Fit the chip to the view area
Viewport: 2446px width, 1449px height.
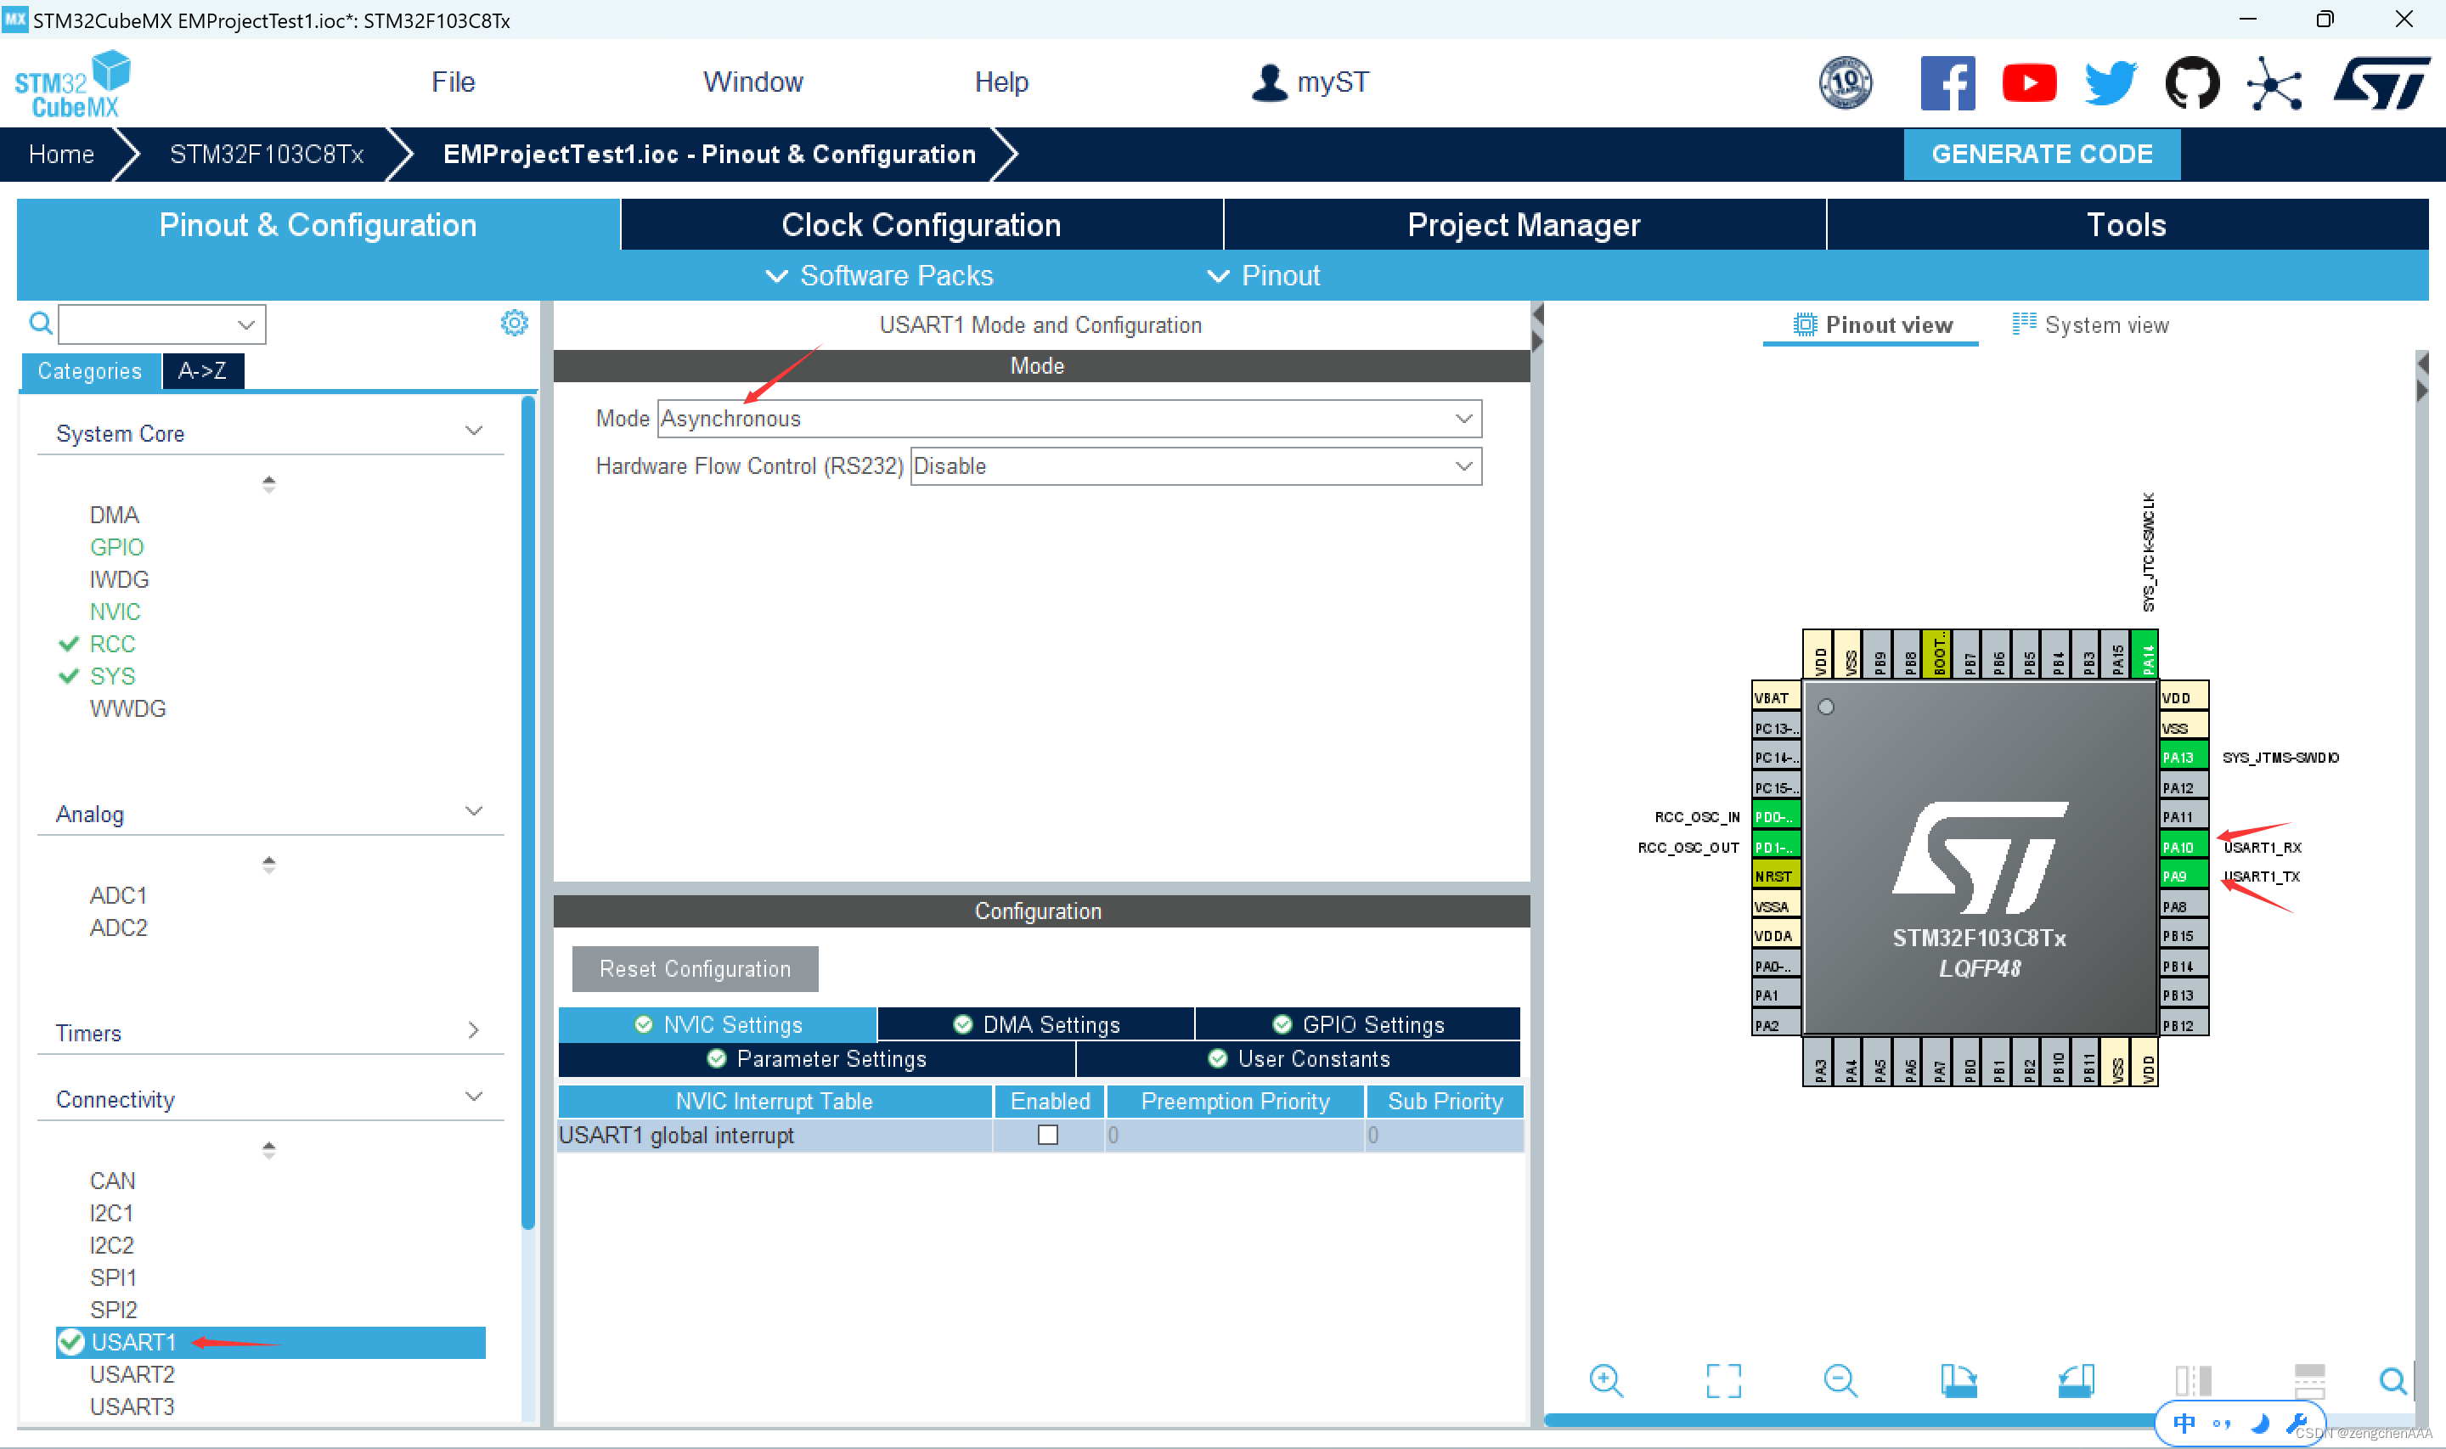pos(1724,1381)
